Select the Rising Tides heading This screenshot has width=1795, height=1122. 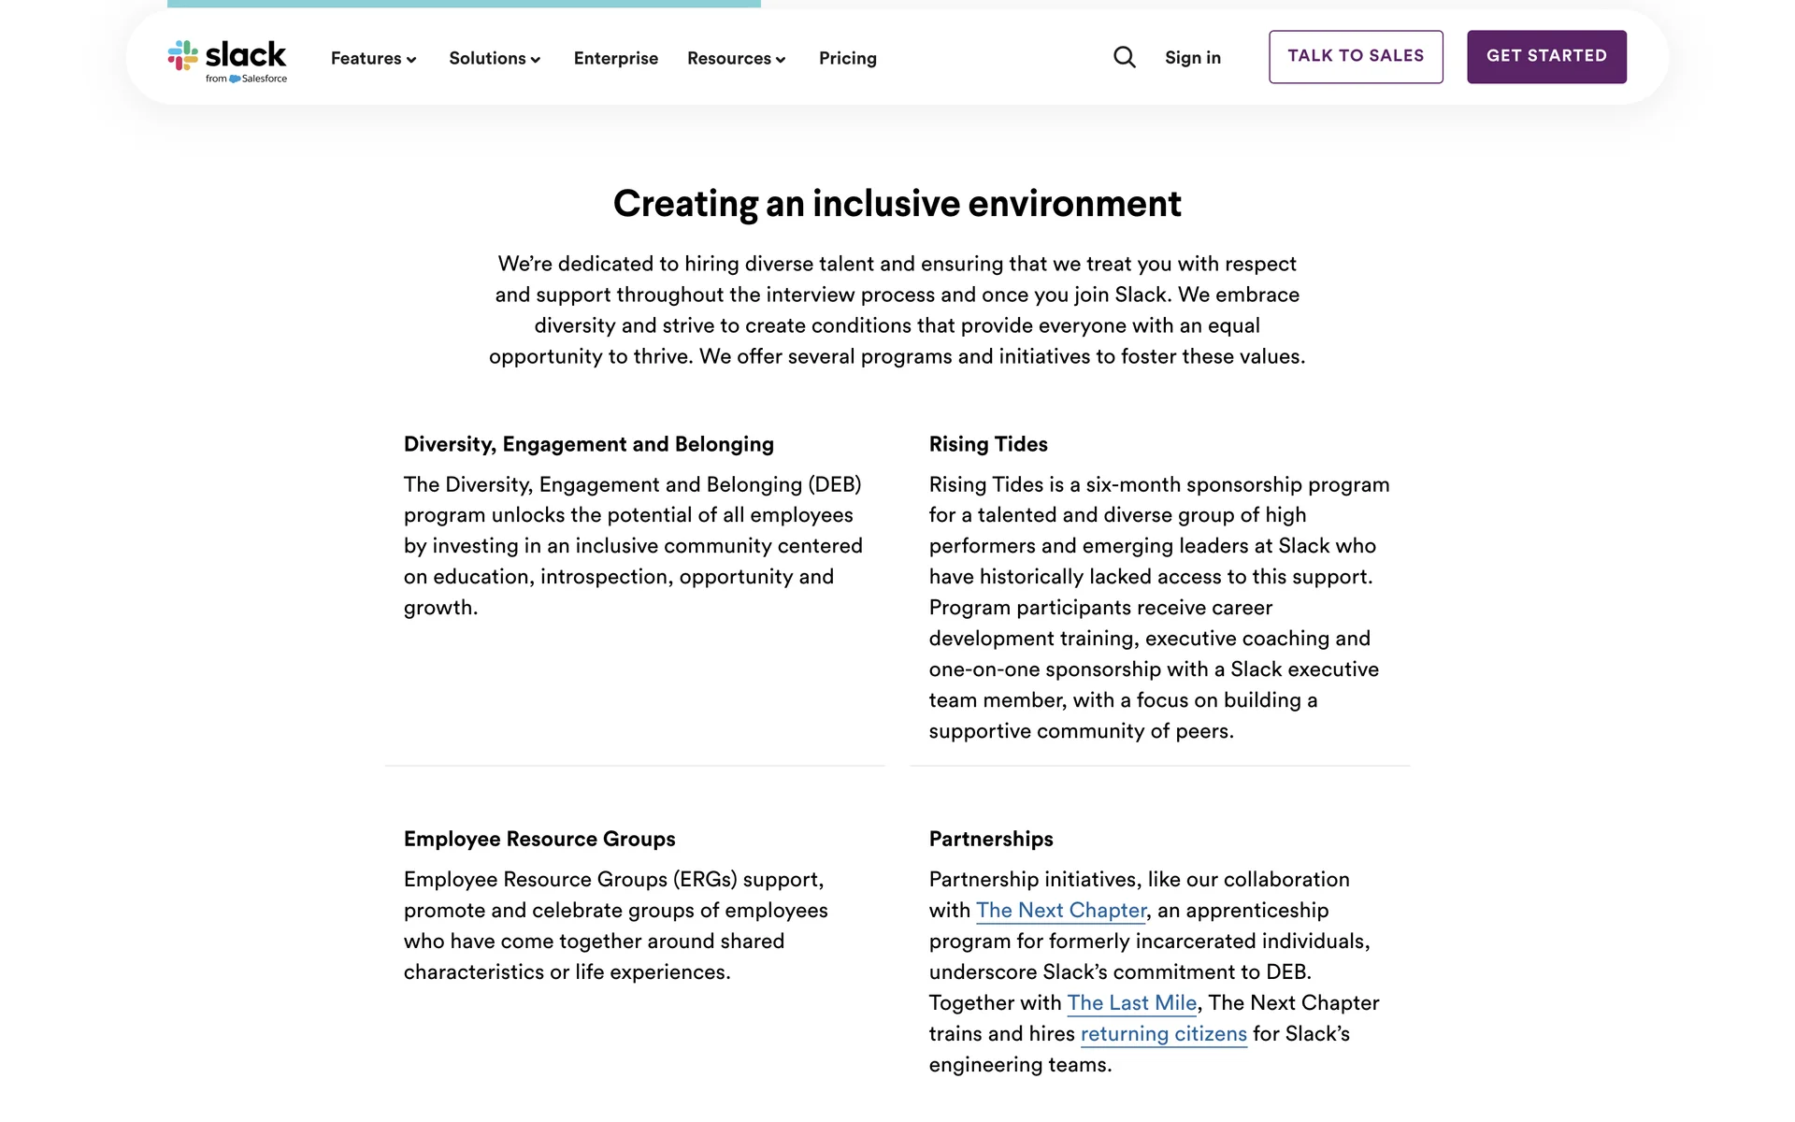coord(987,444)
